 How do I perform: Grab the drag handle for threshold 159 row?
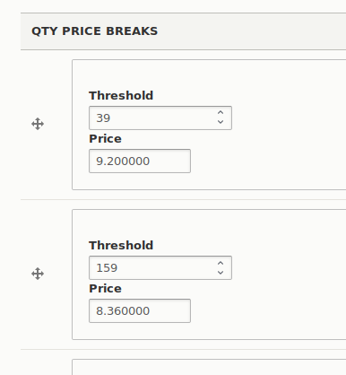point(38,274)
